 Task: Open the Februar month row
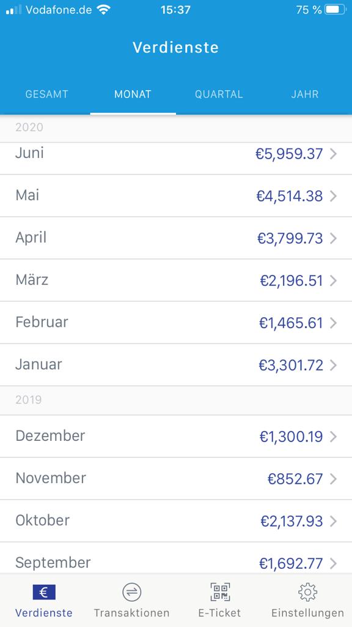[176, 322]
